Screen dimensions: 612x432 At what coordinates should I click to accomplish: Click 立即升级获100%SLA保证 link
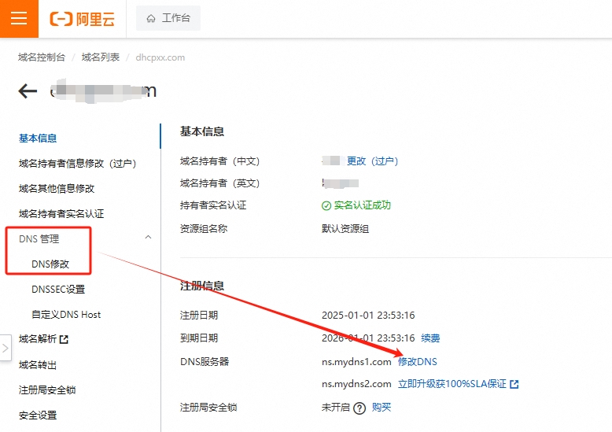coord(452,384)
